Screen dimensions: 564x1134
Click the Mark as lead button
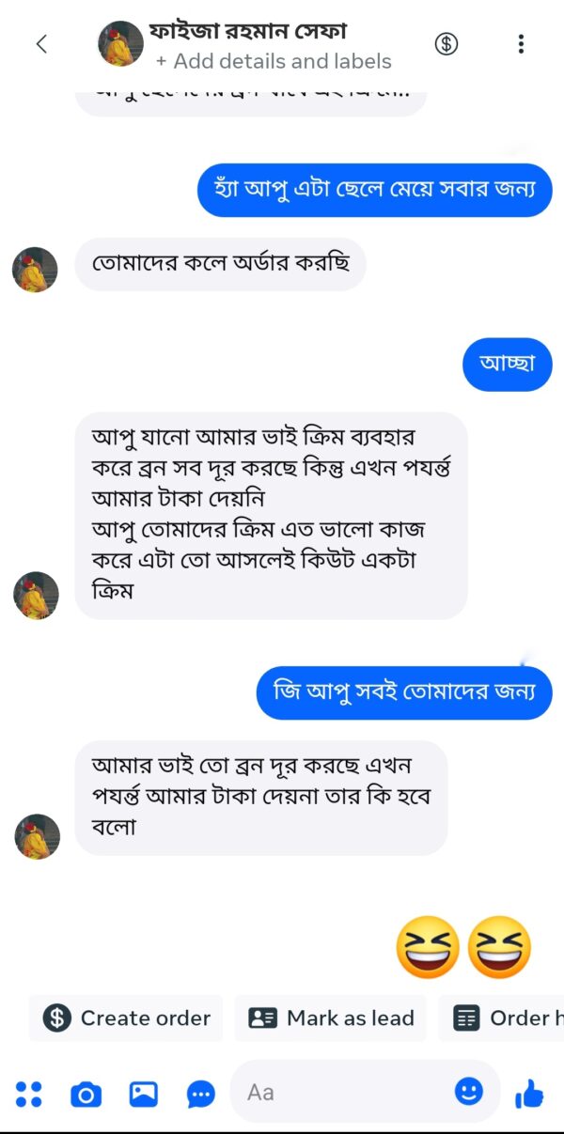331,1017
